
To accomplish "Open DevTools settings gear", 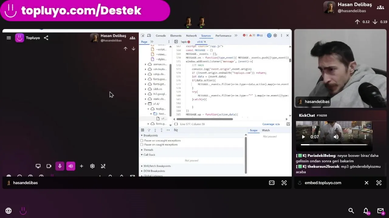I will pyautogui.click(x=275, y=35).
